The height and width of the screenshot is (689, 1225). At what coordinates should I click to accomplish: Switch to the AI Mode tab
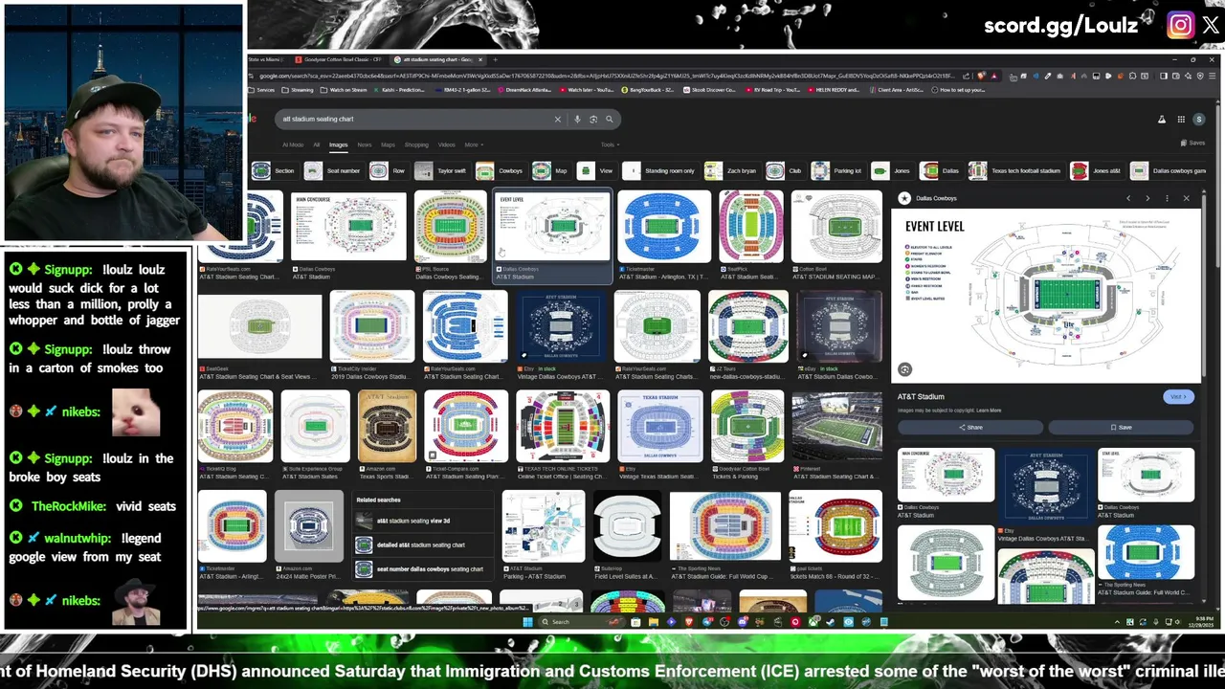pyautogui.click(x=293, y=144)
